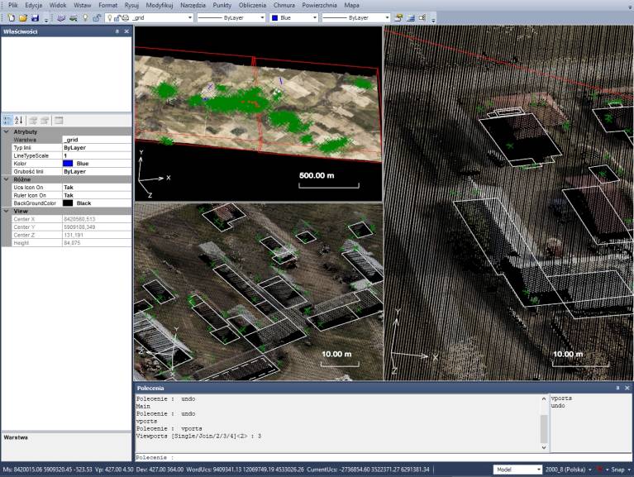Open the Narzędzia menu

tap(193, 5)
